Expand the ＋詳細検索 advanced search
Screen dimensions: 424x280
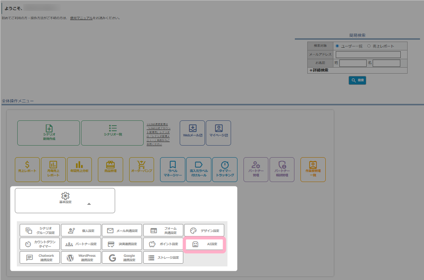[x=319, y=70]
